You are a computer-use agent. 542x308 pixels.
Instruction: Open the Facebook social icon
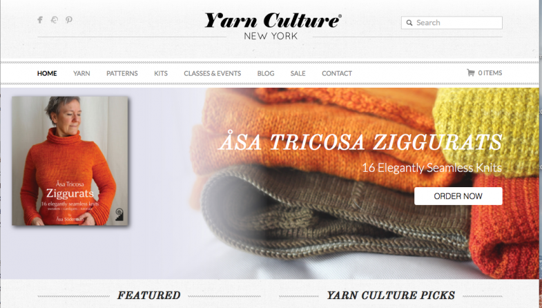pyautogui.click(x=40, y=20)
